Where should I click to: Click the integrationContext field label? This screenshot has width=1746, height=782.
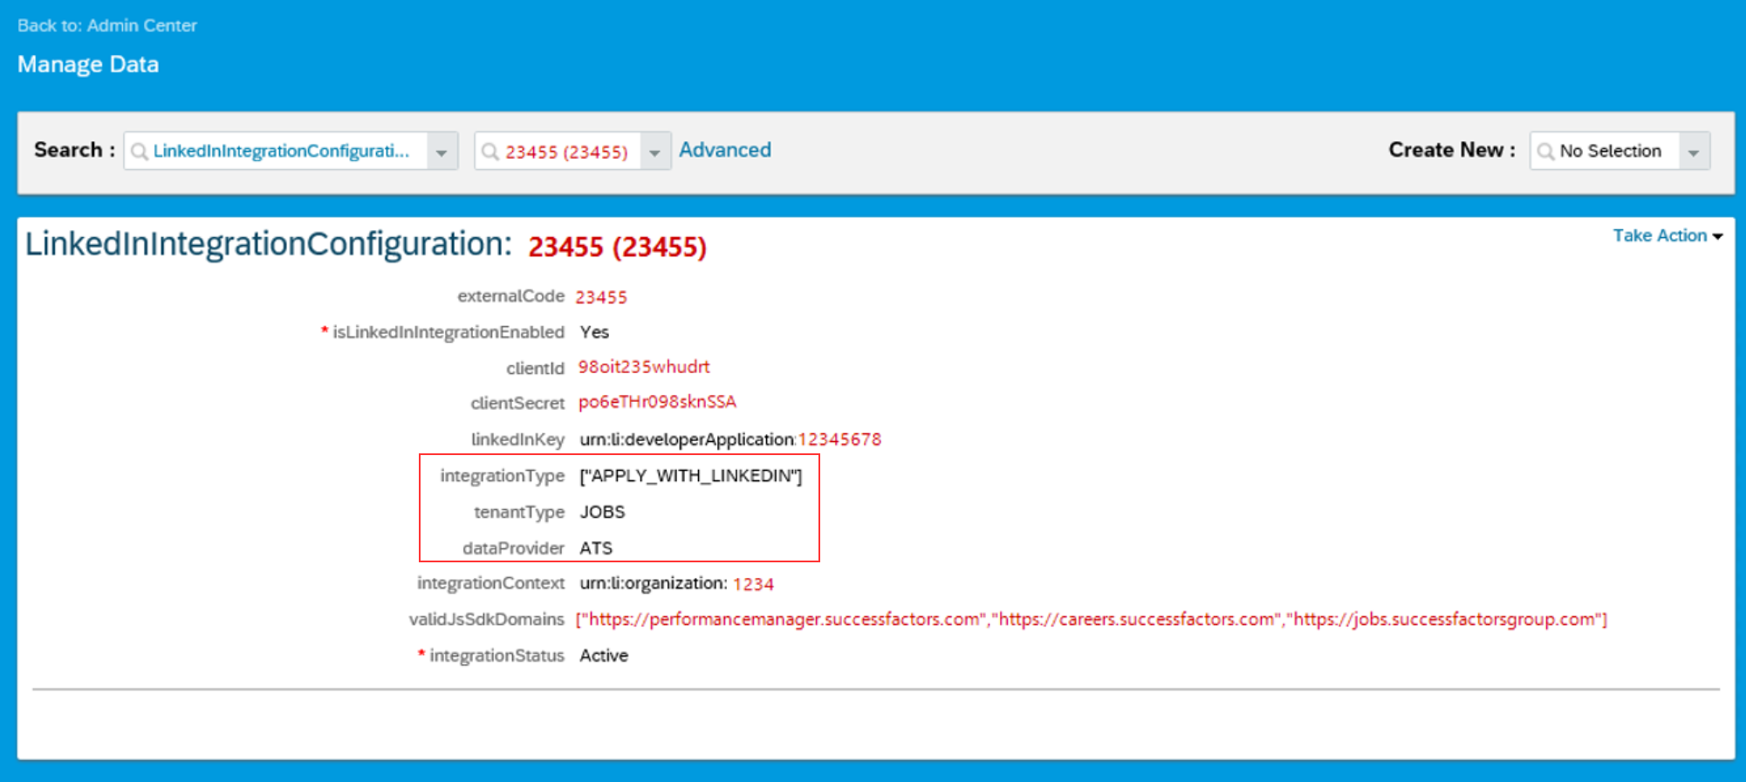point(490,583)
